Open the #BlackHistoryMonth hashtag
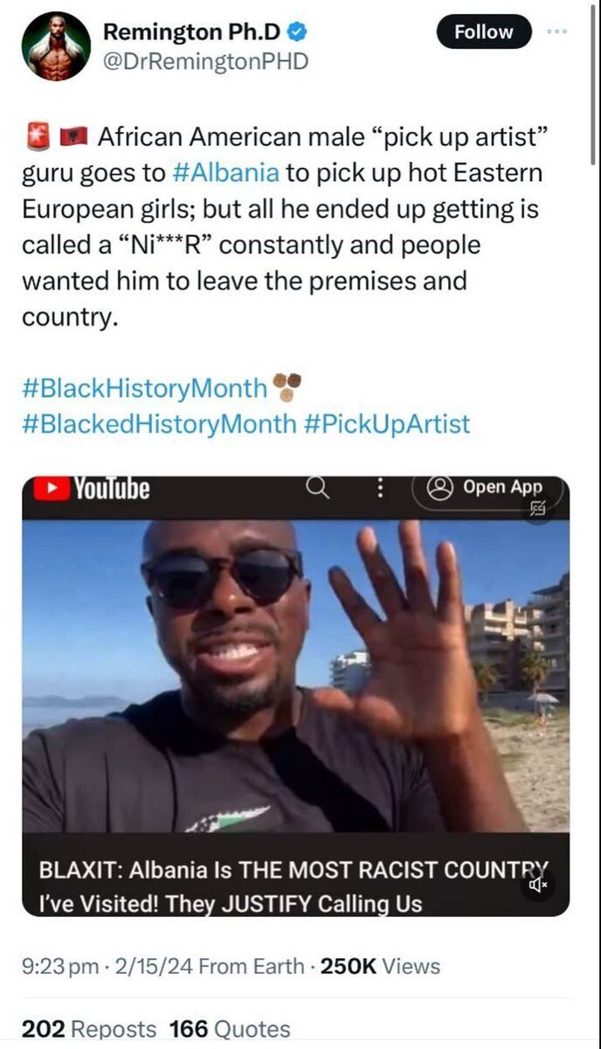Screen dimensions: 601x1049 144,387
